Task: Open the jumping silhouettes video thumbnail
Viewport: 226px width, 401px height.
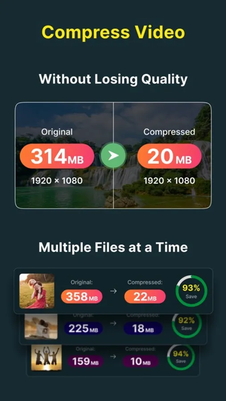Action: point(46,357)
